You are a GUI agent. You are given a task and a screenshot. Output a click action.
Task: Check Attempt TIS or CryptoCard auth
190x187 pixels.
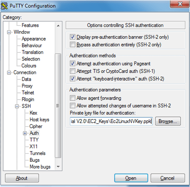[72, 71]
